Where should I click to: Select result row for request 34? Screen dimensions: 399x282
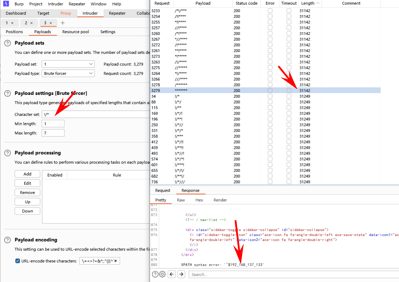[x=266, y=96]
